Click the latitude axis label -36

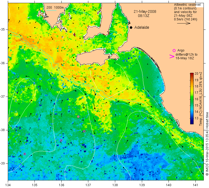(x=2, y=63)
